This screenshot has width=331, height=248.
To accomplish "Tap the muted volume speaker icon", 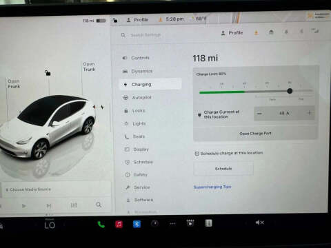I will [x=260, y=223].
